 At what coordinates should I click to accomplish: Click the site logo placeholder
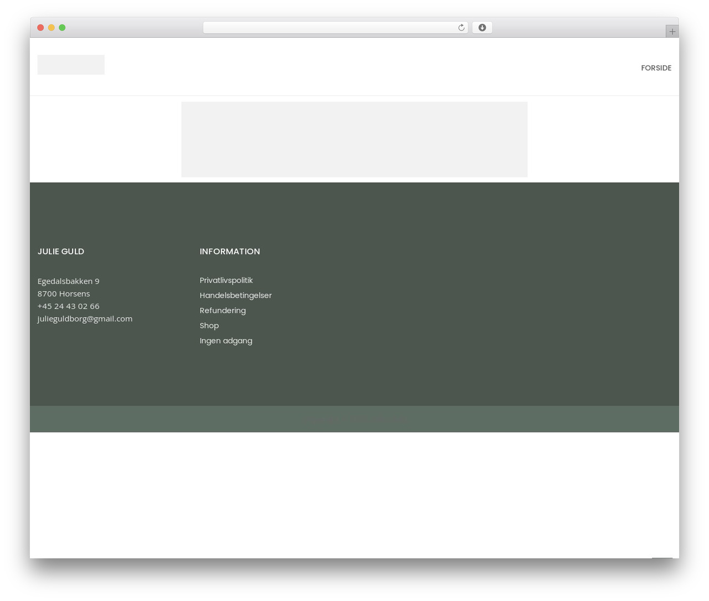click(71, 65)
